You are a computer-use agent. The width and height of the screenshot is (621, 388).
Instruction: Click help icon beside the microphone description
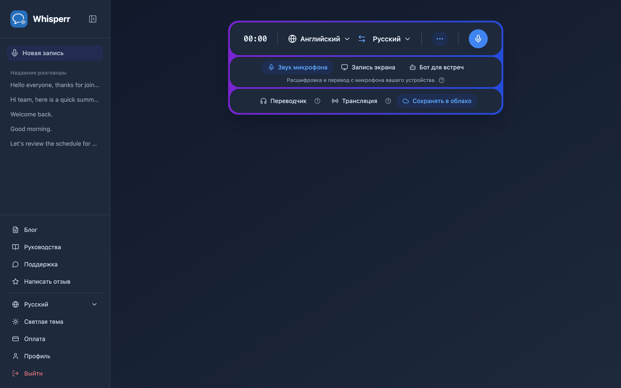(x=442, y=80)
